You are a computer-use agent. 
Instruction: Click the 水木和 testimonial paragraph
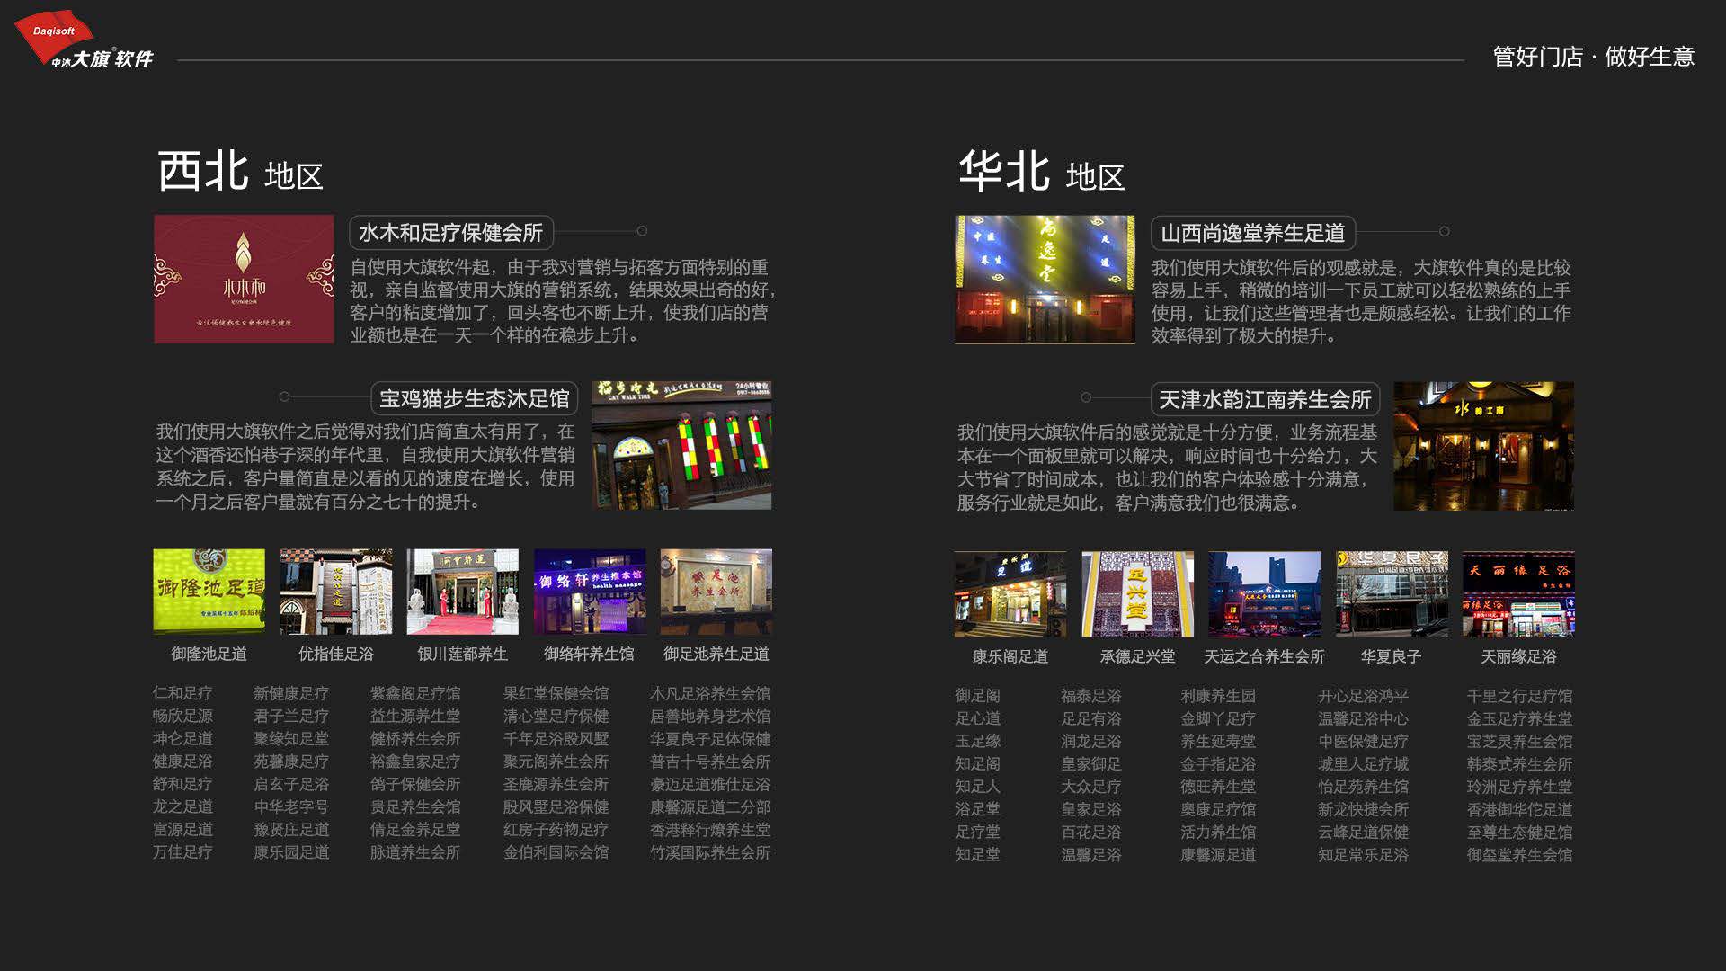[x=563, y=301]
